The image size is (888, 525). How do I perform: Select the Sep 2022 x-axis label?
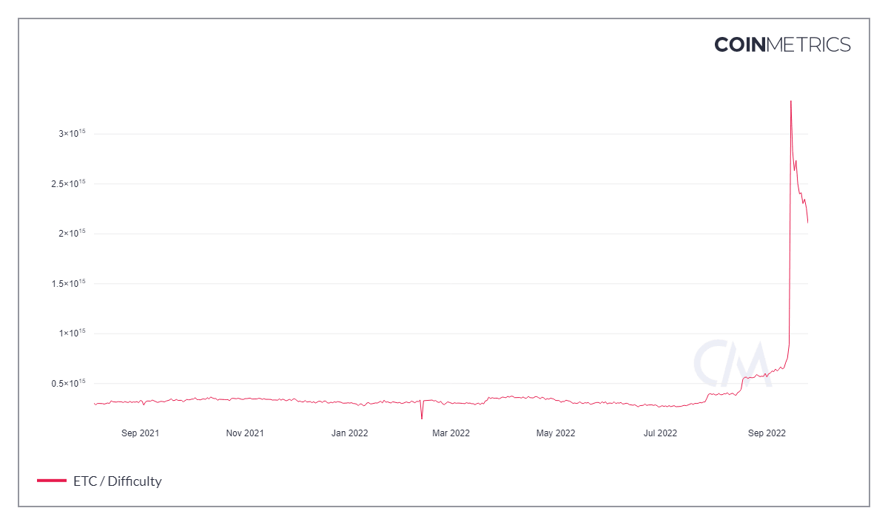pos(766,433)
